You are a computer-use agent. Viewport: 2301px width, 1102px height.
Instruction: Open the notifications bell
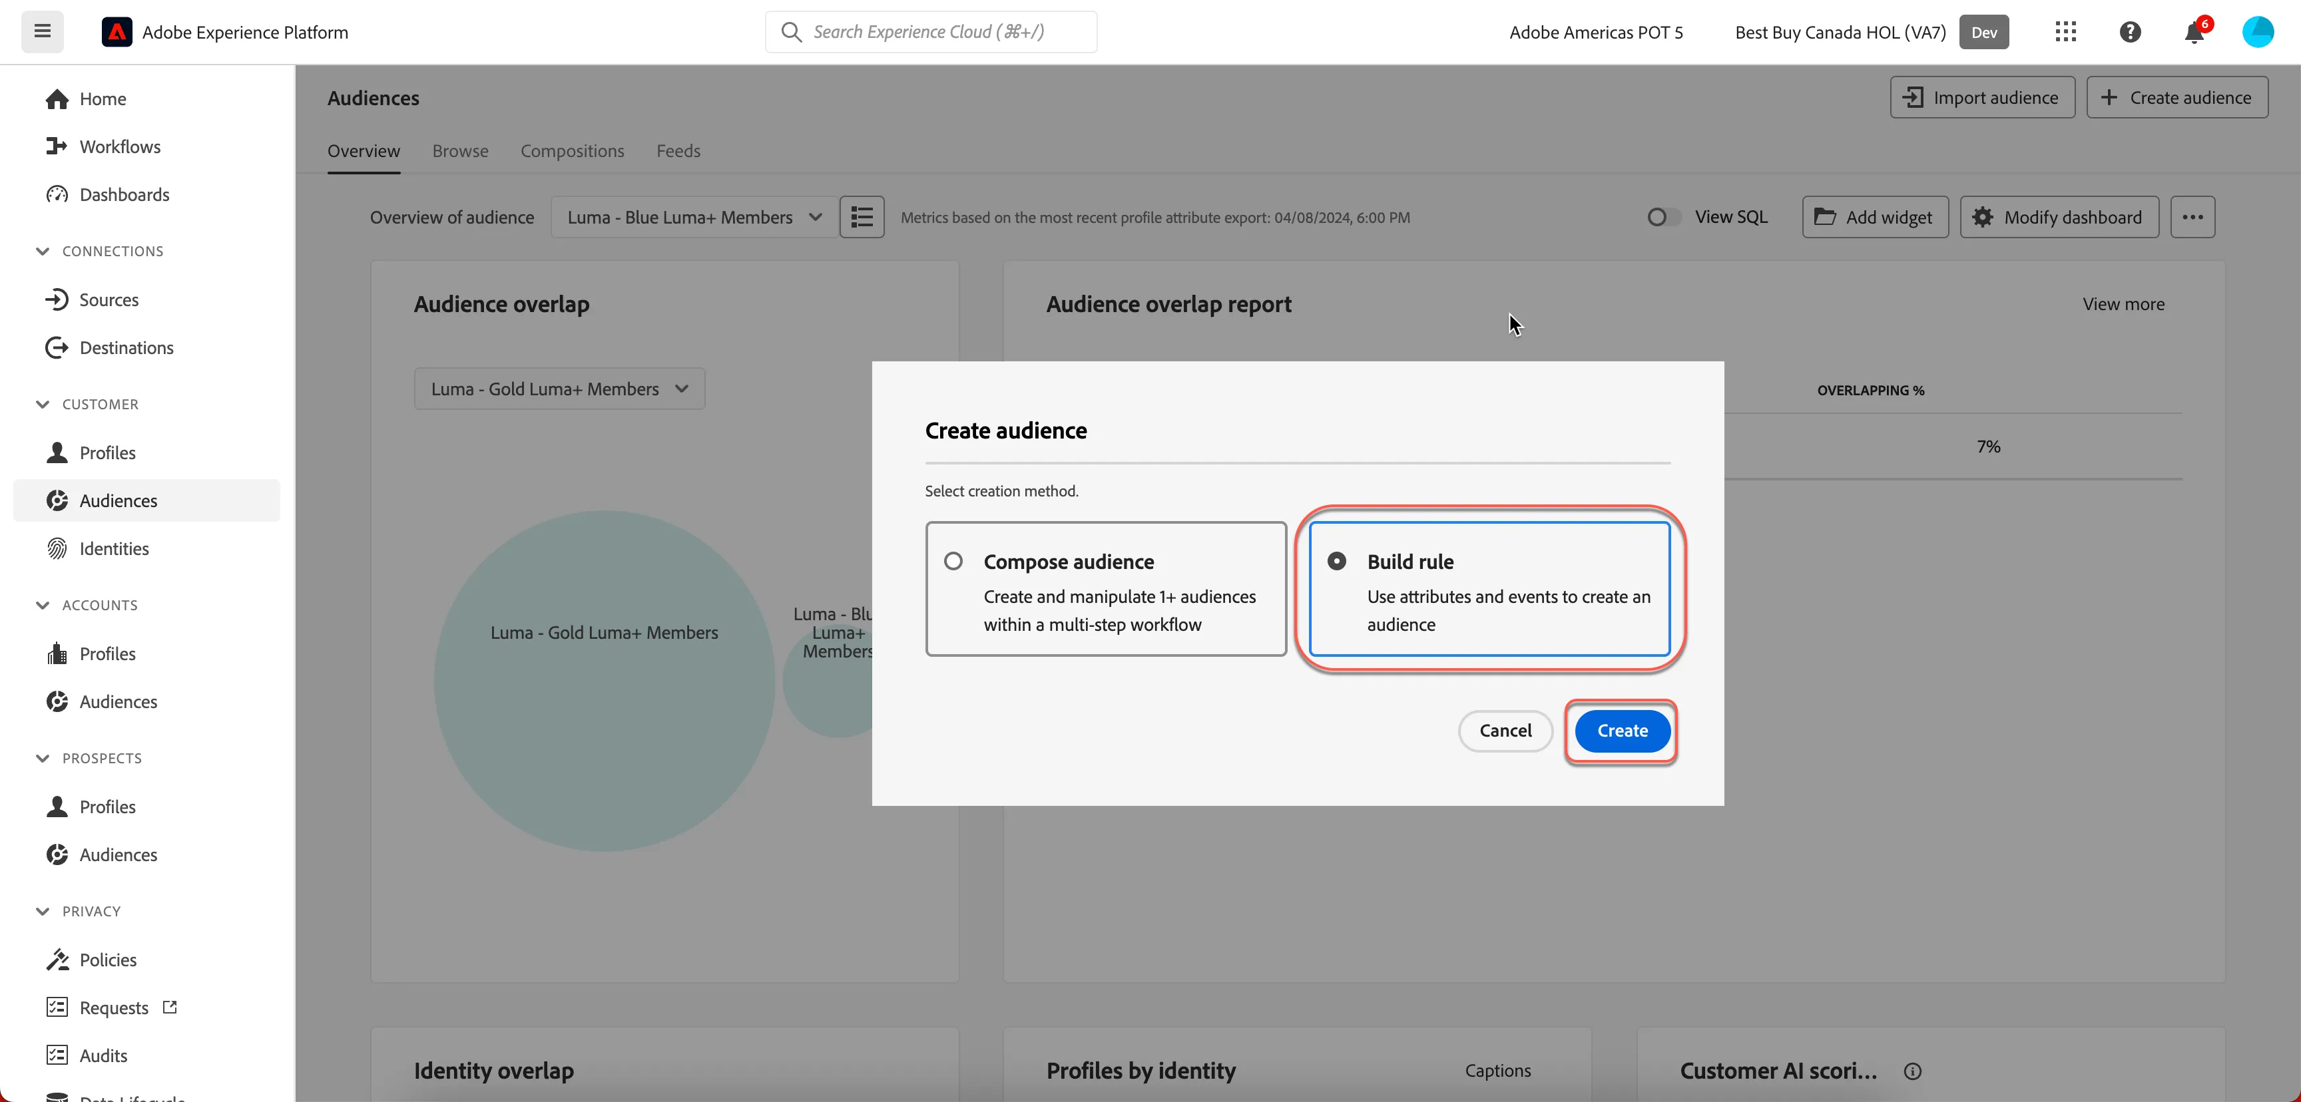2194,32
